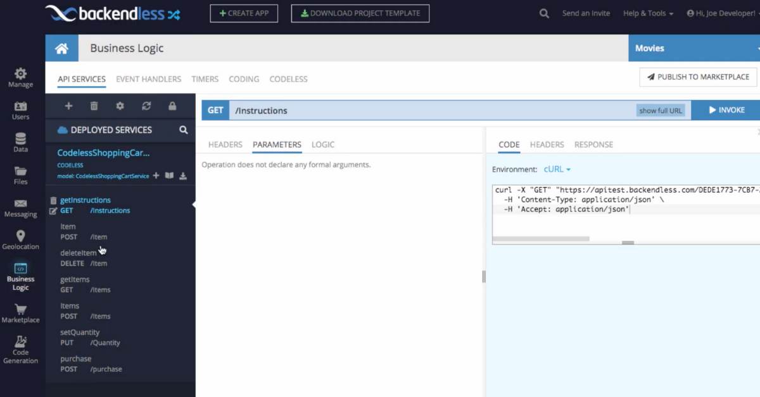The image size is (760, 397).
Task: Refresh services with the reload icon
Action: coord(146,106)
